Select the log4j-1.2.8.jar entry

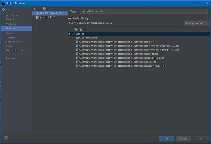tap(122, 58)
